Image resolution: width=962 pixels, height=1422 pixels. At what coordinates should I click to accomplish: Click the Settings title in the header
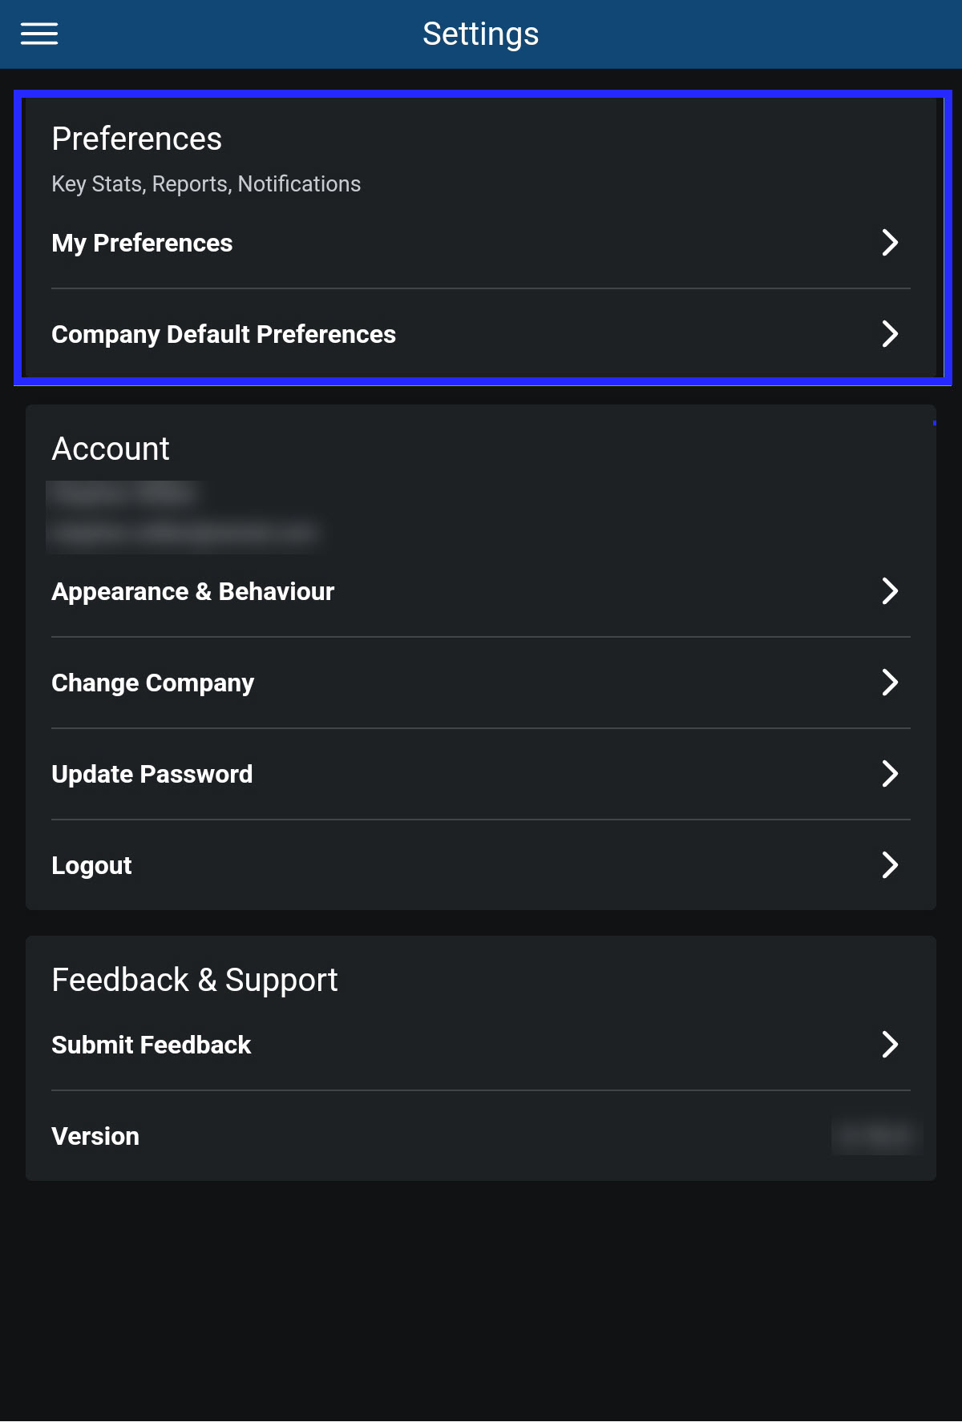pos(480,33)
